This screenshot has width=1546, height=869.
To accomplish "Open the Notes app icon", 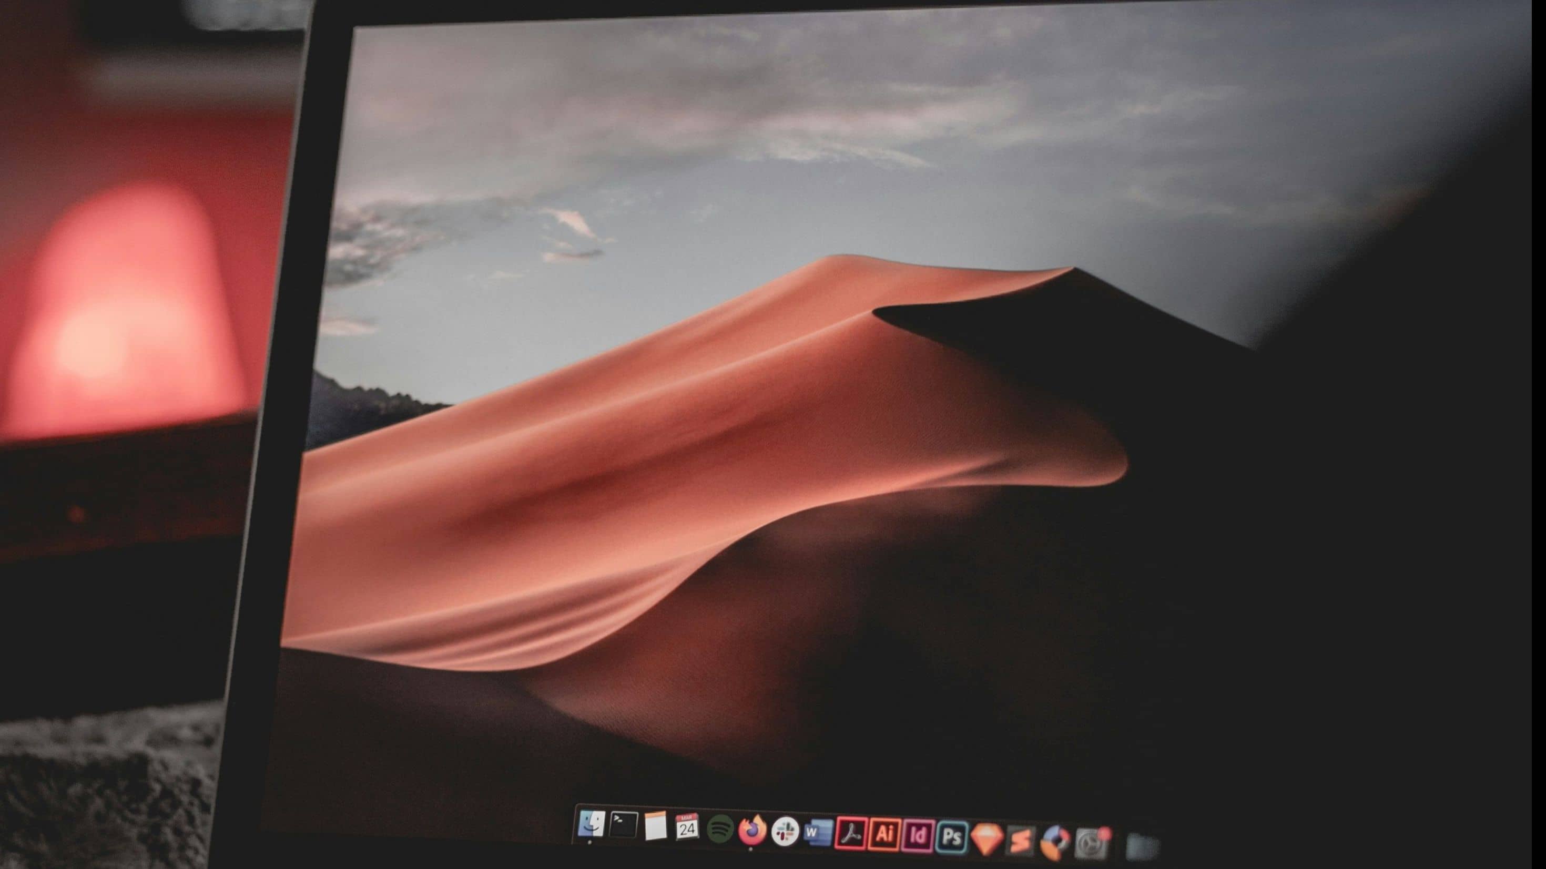I will click(655, 826).
